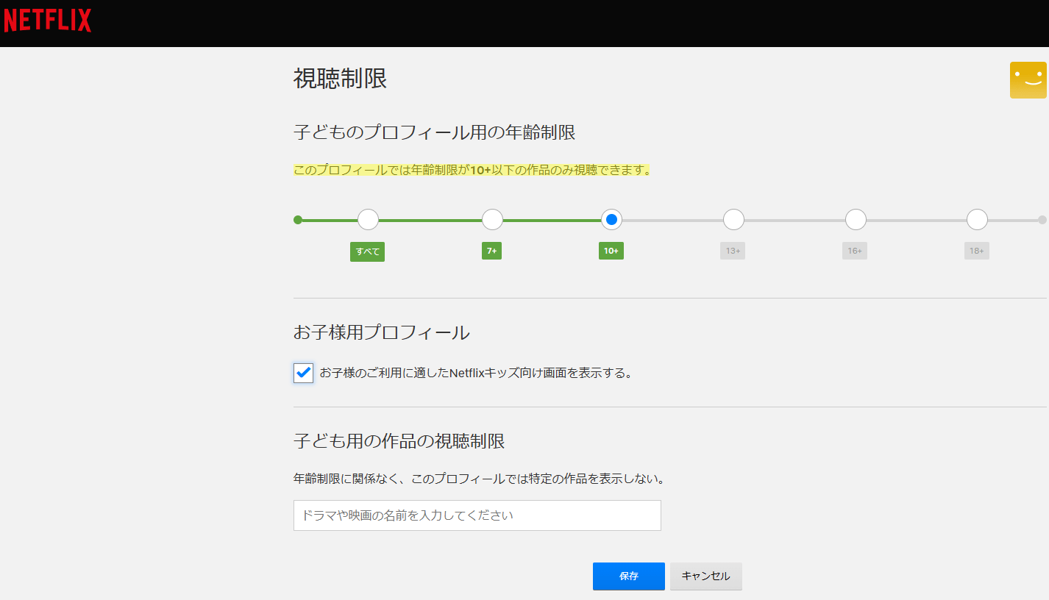Click the gray 13+ label badge
The width and height of the screenshot is (1049, 600).
(733, 251)
